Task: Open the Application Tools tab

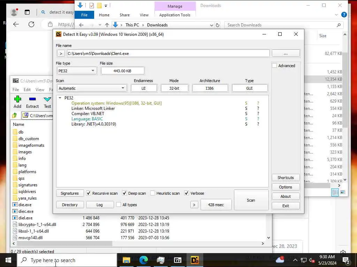Action: (175, 15)
